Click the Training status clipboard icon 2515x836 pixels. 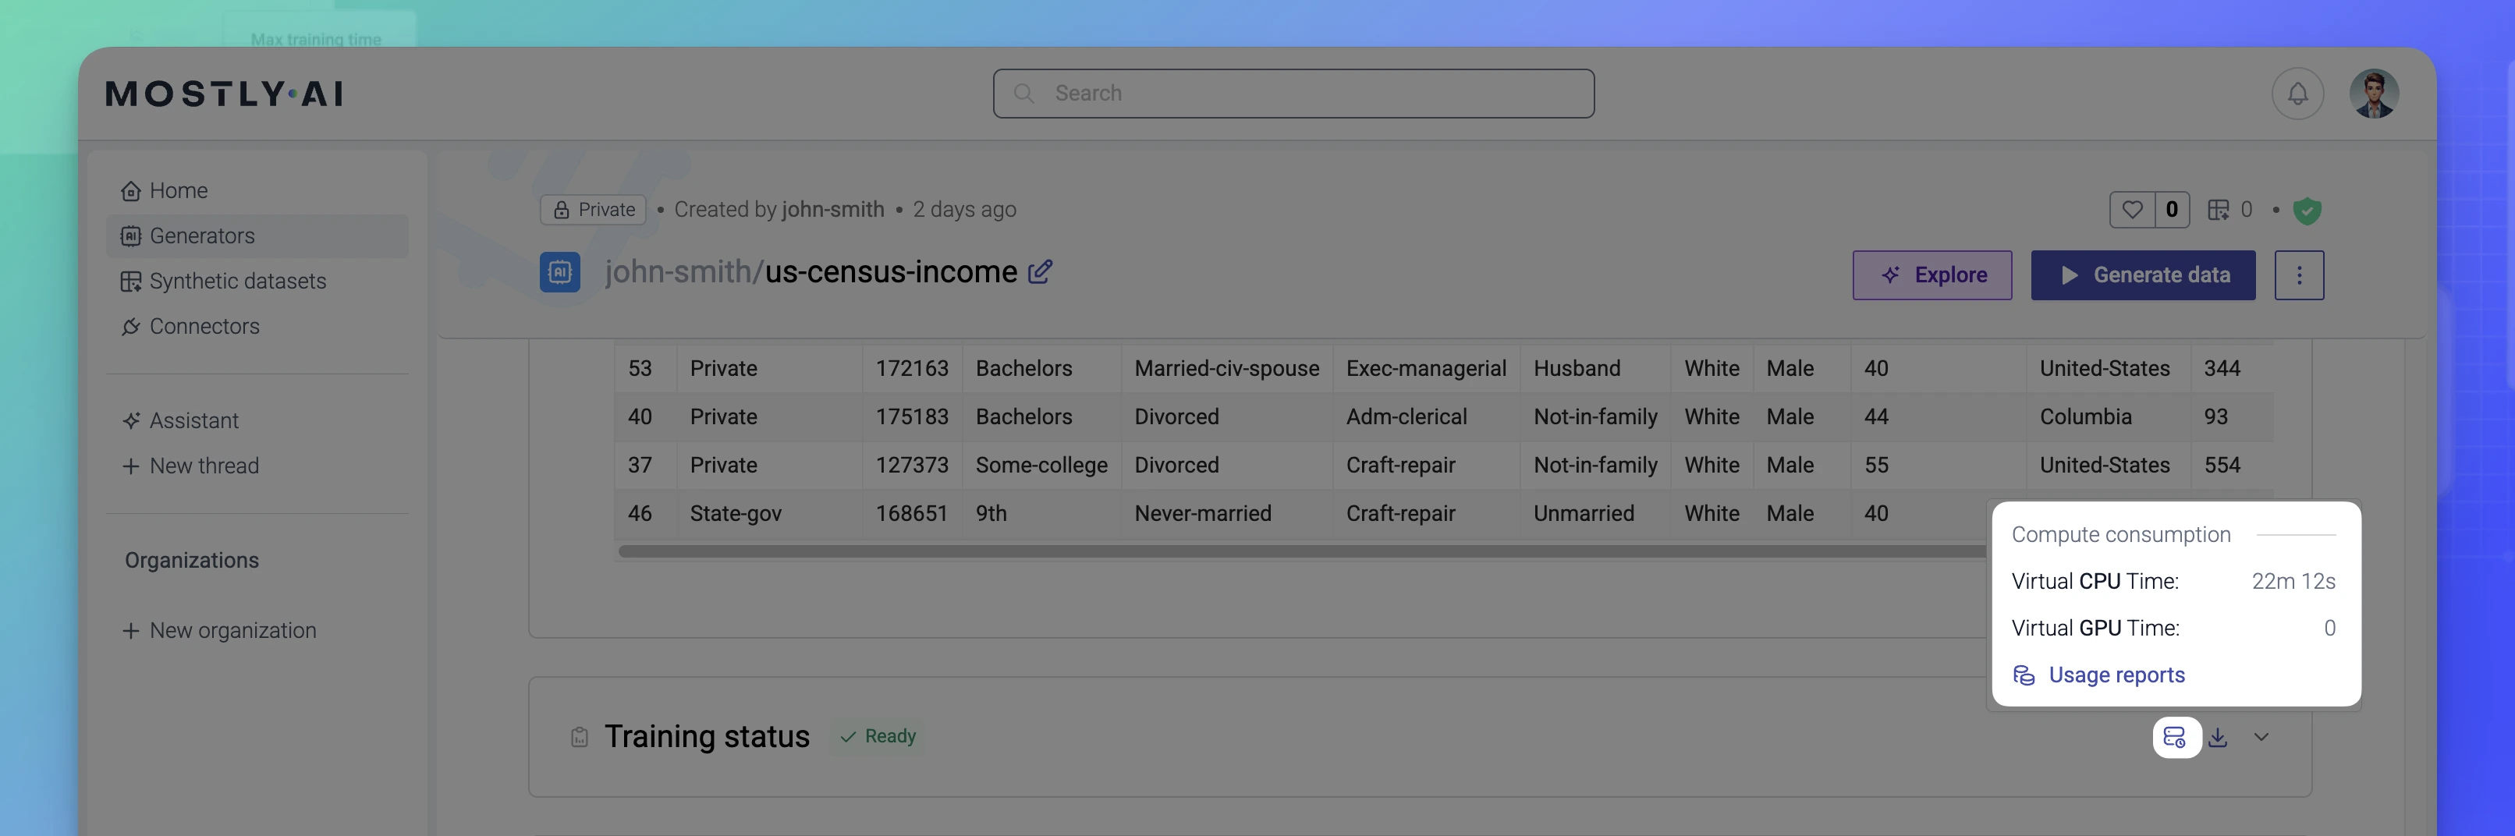pos(580,738)
